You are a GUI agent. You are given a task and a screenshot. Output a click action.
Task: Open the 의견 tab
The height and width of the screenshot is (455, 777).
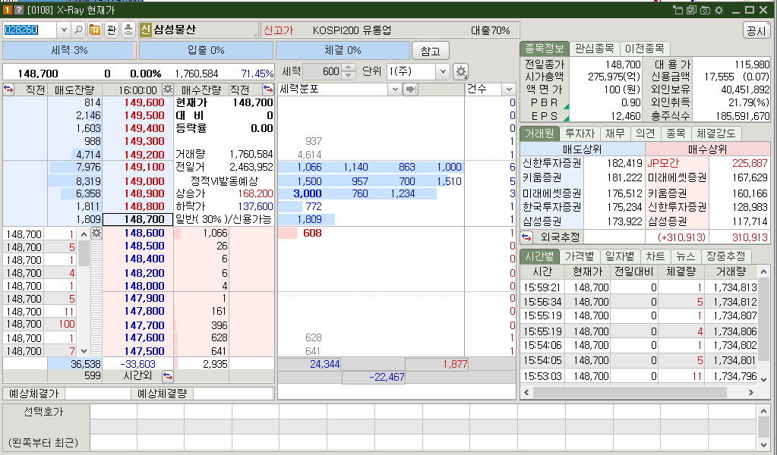645,133
